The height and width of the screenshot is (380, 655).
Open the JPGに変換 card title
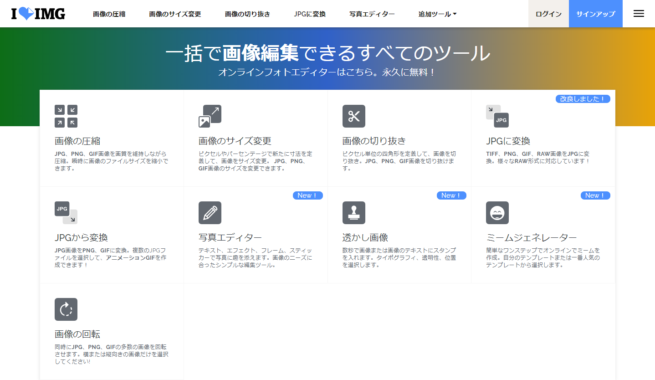tap(508, 141)
